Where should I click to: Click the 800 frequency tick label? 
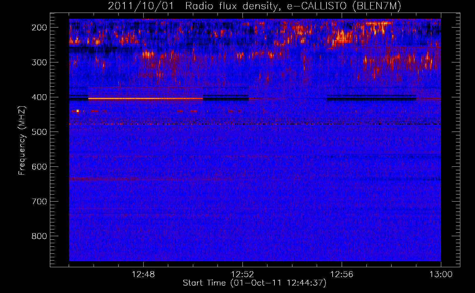coord(39,236)
